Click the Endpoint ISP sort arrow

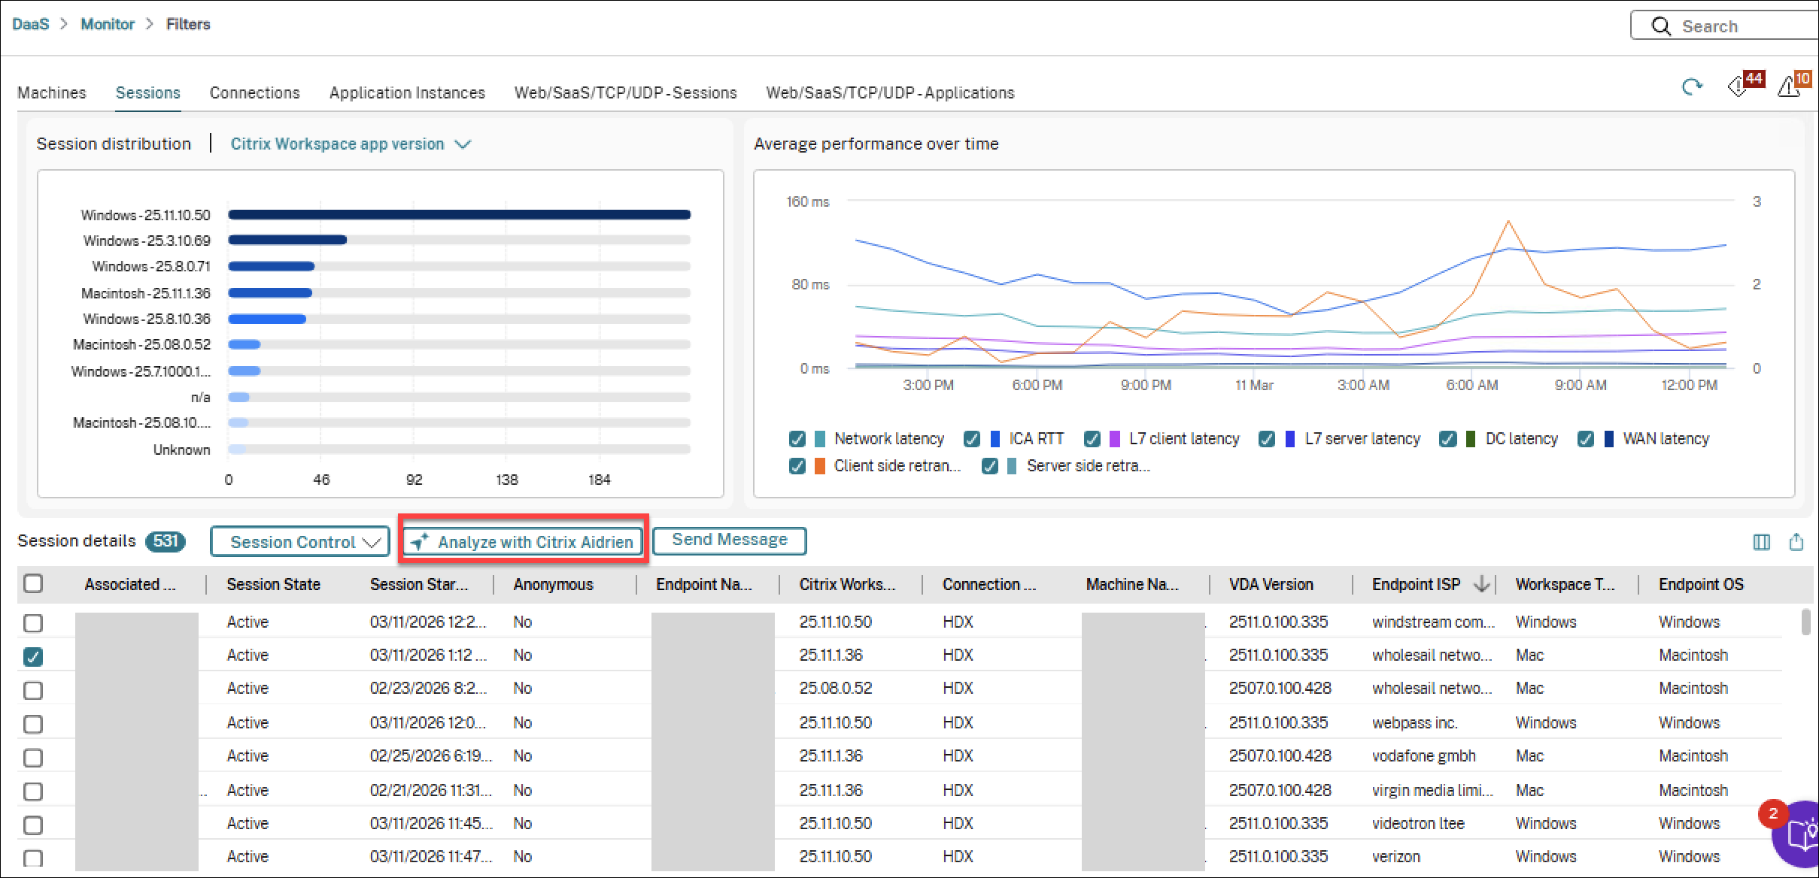[1481, 584]
